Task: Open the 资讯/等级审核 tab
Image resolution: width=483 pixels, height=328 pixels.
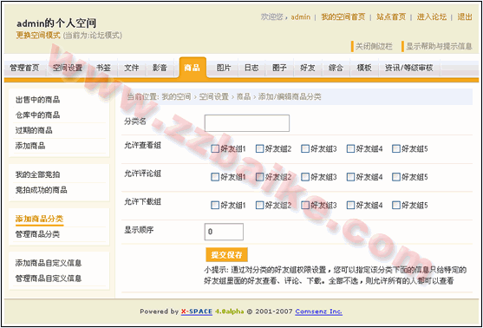Action: [408, 68]
